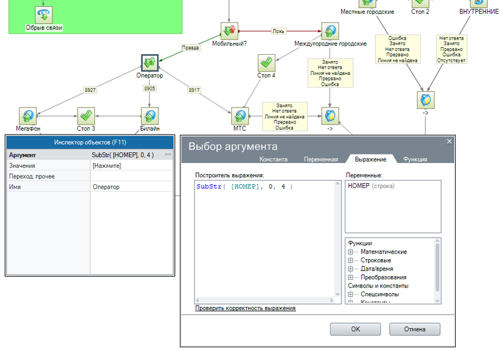503x351 pixels.
Task: Click the Инспектор объектов panel title
Action: click(x=90, y=142)
